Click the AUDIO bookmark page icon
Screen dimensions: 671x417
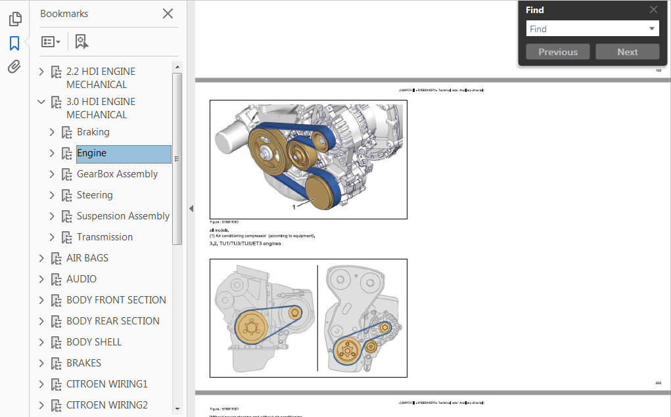[56, 279]
